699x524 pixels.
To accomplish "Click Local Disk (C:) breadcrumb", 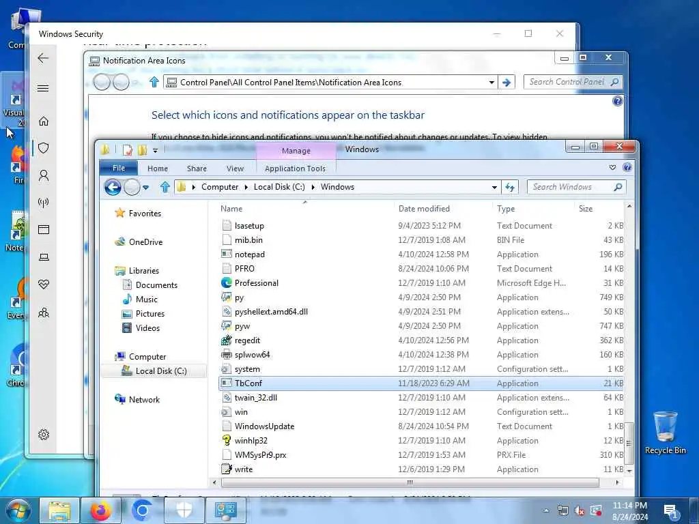I will (279, 187).
